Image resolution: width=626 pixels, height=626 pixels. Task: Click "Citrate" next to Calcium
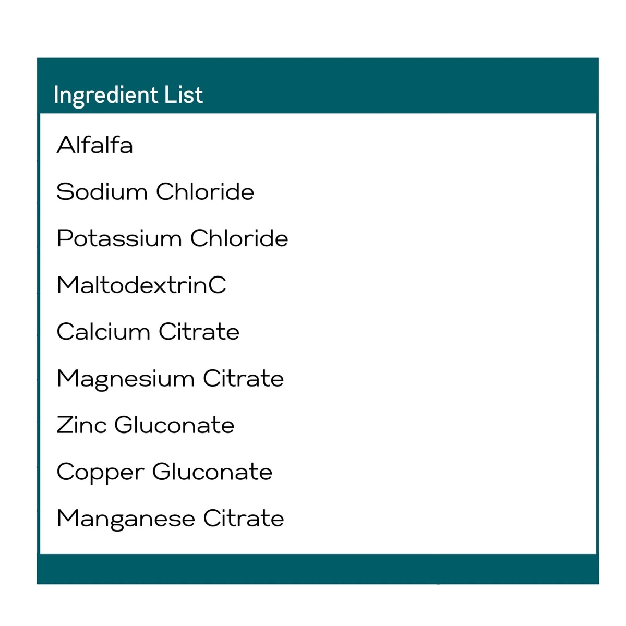pyautogui.click(x=199, y=332)
